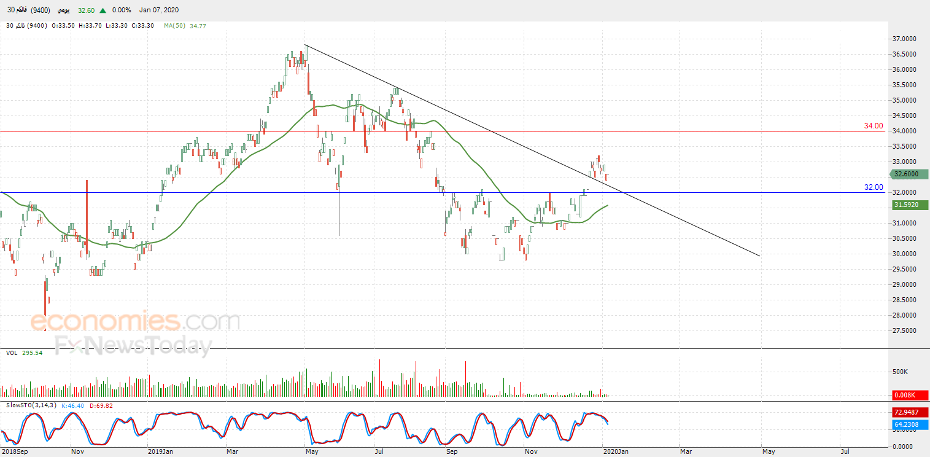Click the blue stochastic value tag 64.2308
930x457 pixels.
pos(910,424)
